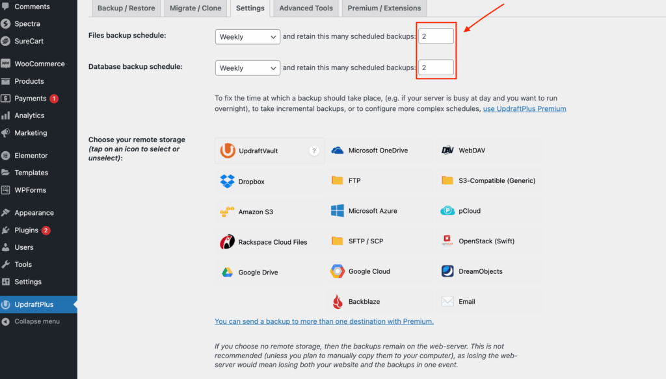Image resolution: width=666 pixels, height=379 pixels.
Task: Switch to Backup / Restore tab
Action: 126,8
